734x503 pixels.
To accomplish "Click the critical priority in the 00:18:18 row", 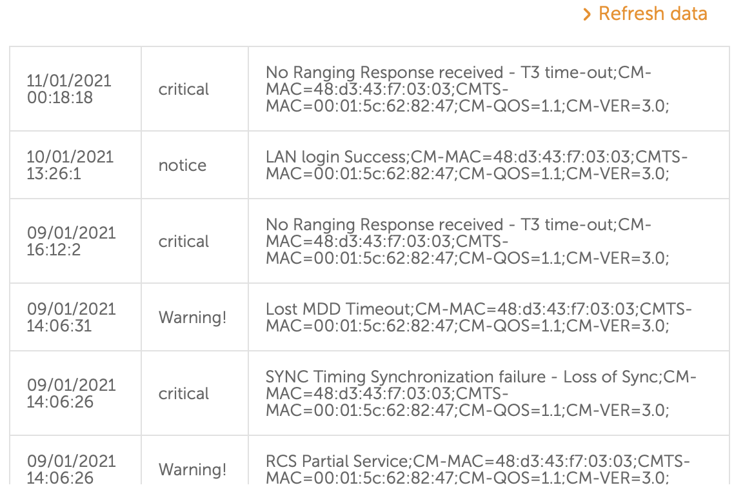I will [x=184, y=89].
